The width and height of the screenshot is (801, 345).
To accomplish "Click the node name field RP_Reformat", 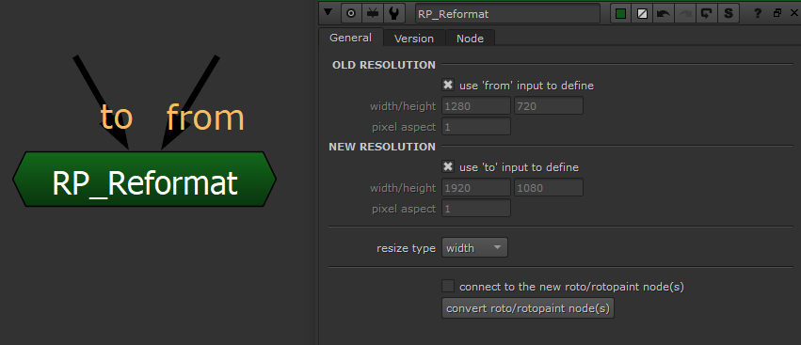I will (507, 14).
